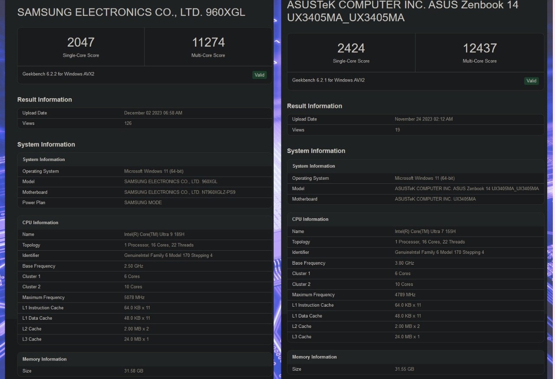The height and width of the screenshot is (379, 555).
Task: Click ASUS base frequency 3.80 GHz
Action: tap(404, 263)
